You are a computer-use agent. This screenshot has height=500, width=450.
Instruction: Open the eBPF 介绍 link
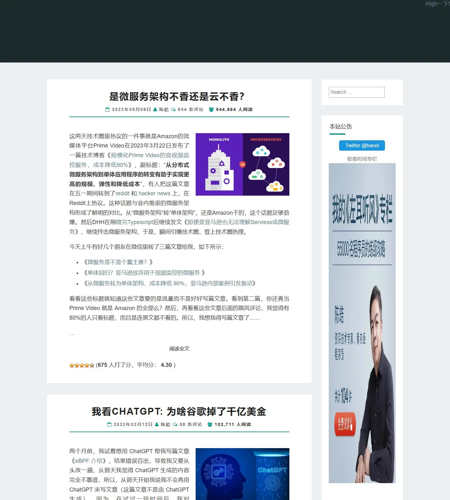pyautogui.click(x=89, y=461)
